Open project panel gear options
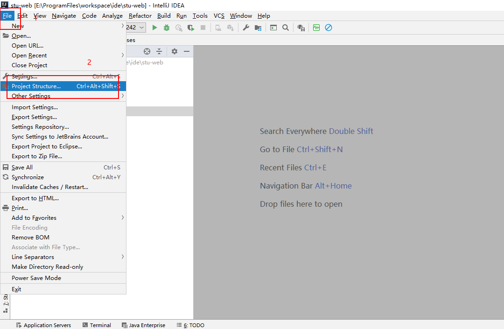Screen dimensions: 504x329 tap(174, 51)
